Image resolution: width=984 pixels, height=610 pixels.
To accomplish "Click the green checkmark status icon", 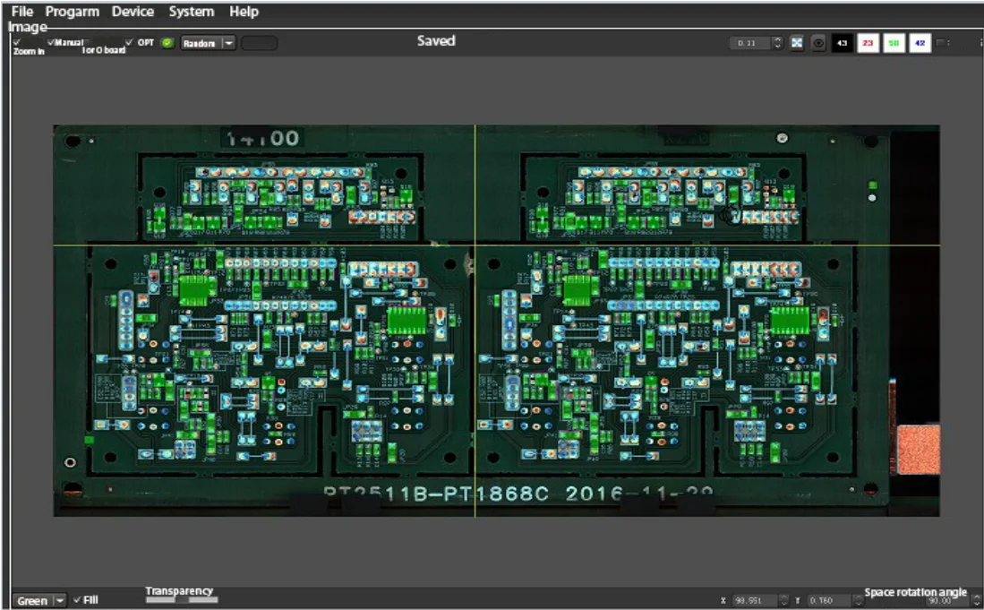I will coord(167,43).
